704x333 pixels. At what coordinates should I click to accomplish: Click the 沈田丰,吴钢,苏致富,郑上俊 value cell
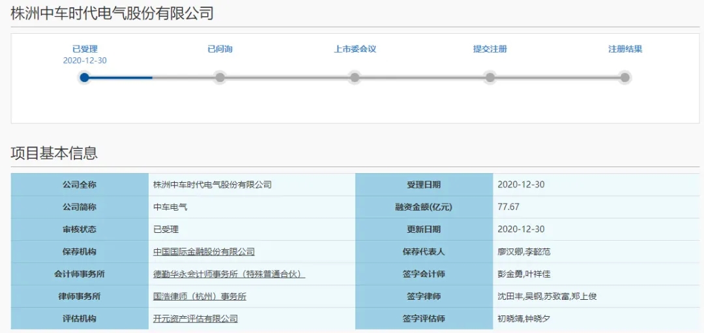pyautogui.click(x=596, y=296)
